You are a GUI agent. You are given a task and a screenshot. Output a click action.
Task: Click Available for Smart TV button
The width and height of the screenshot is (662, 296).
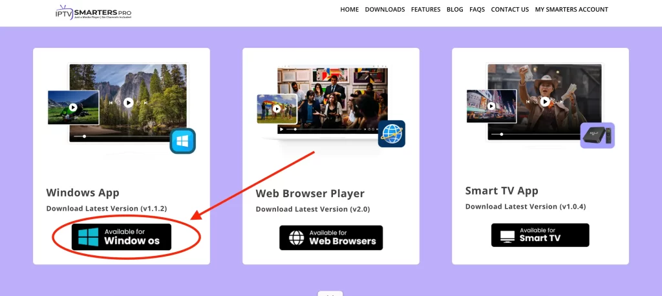540,235
